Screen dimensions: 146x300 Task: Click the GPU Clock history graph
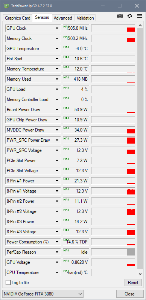(x=113, y=28)
